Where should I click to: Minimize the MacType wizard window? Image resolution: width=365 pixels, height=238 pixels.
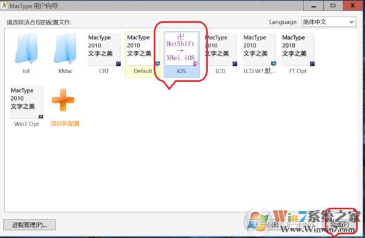click(313, 6)
